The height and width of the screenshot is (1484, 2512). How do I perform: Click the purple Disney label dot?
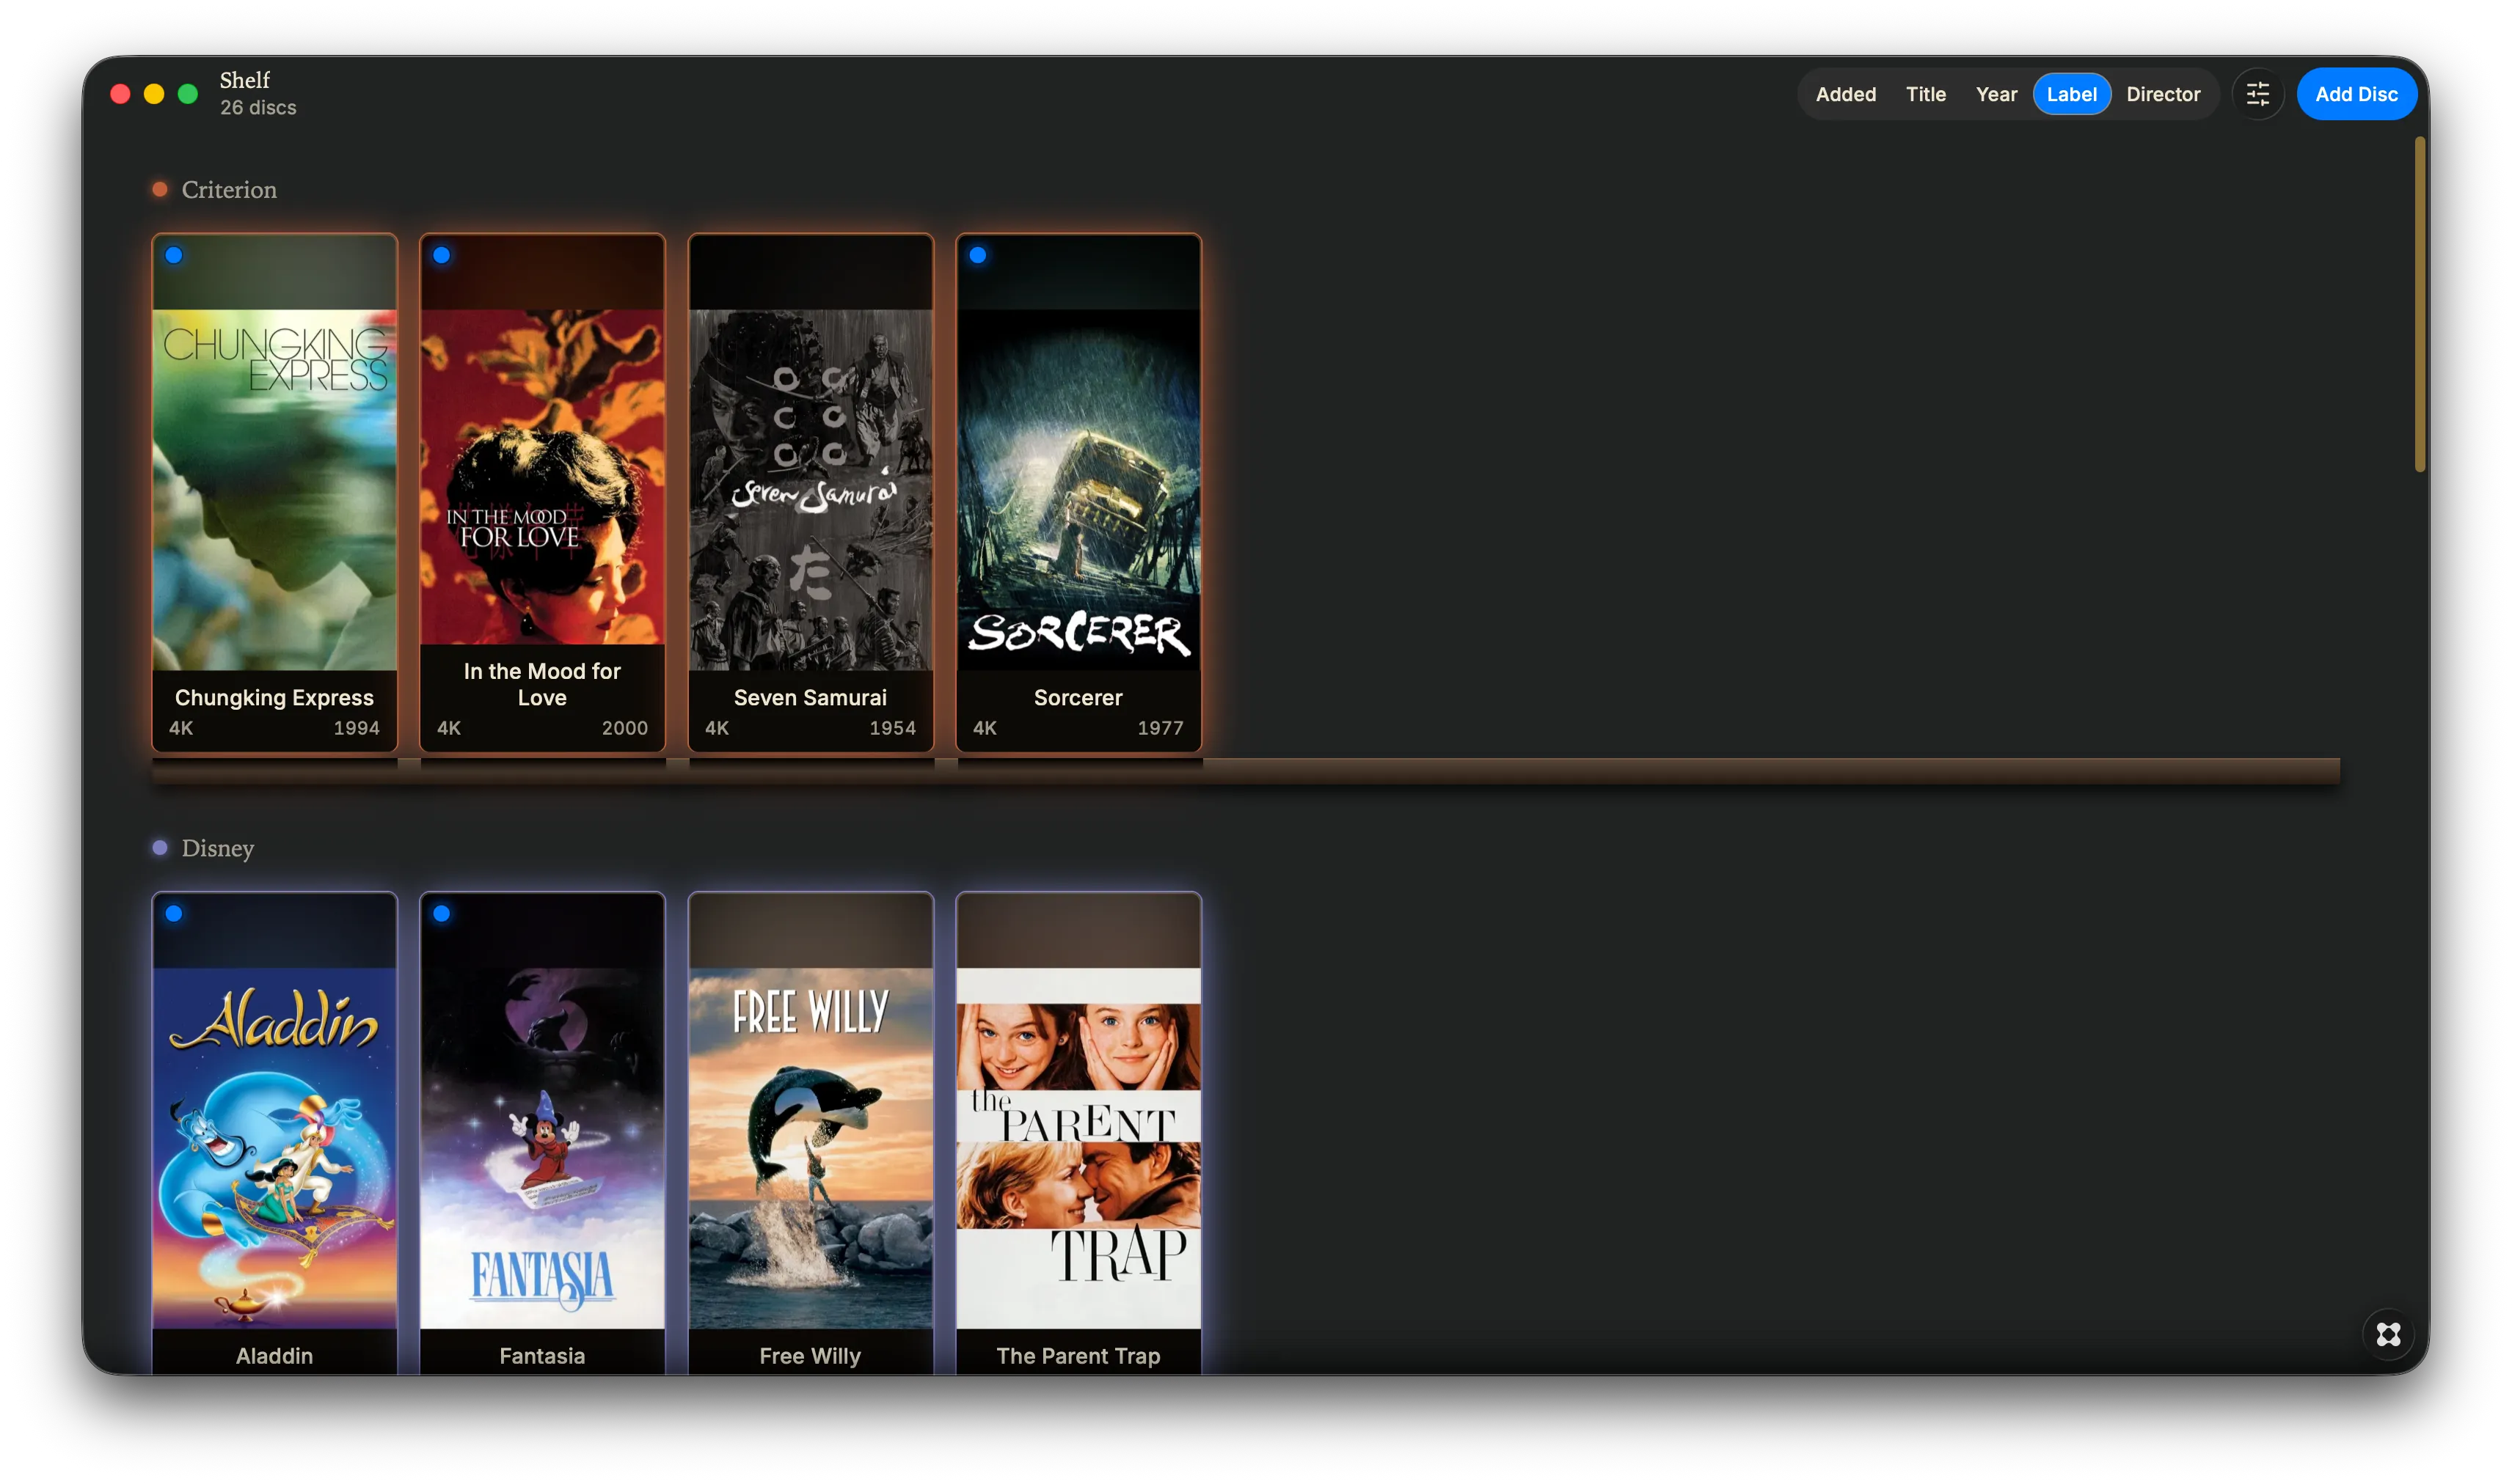pyautogui.click(x=160, y=847)
